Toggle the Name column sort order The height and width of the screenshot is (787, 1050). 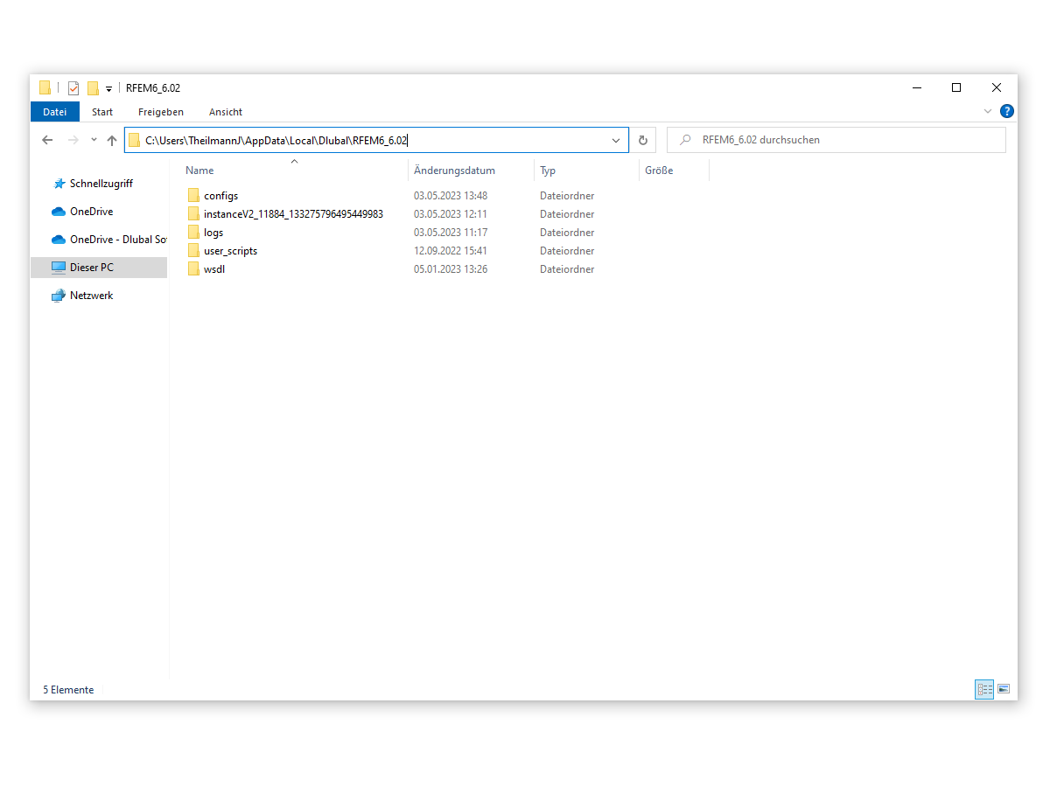coord(199,170)
